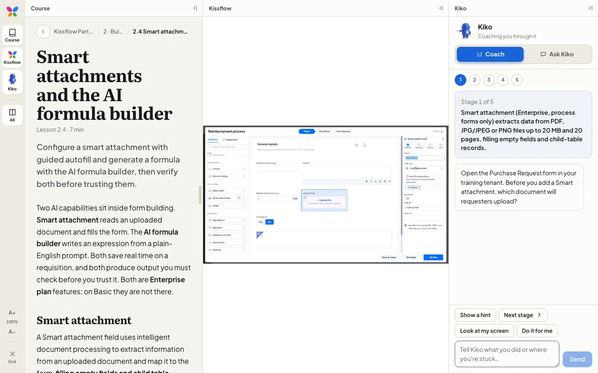Click the Course pane scrollbar handle
The height and width of the screenshot is (373, 598).
(200, 194)
